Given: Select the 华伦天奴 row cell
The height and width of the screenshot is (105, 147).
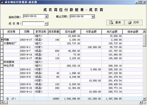Looking at the screenshot, I should pos(12,66).
